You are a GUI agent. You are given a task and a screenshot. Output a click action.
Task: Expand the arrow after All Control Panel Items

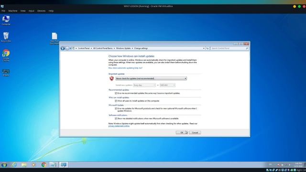click(114, 48)
